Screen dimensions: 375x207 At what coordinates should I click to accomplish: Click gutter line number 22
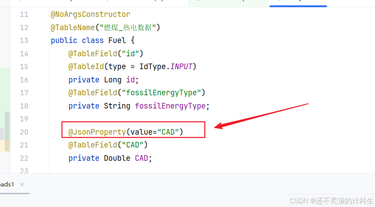pos(24,158)
